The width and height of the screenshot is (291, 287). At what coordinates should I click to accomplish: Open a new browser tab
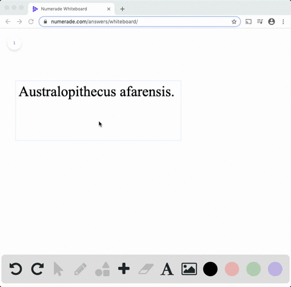click(122, 9)
